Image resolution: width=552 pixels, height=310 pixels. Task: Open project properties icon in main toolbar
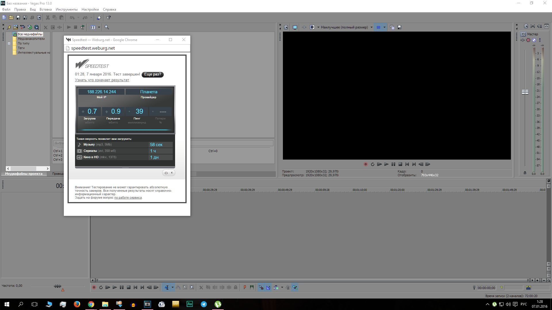tap(39, 18)
